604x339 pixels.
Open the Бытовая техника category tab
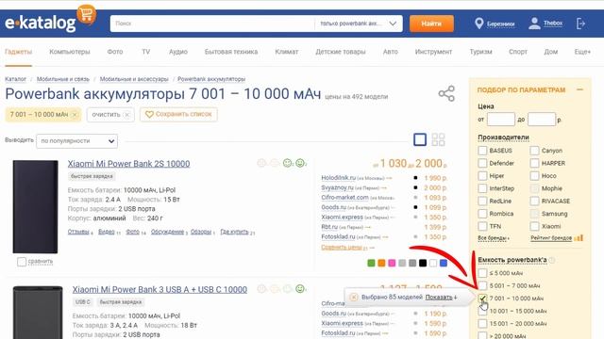[x=231, y=52]
